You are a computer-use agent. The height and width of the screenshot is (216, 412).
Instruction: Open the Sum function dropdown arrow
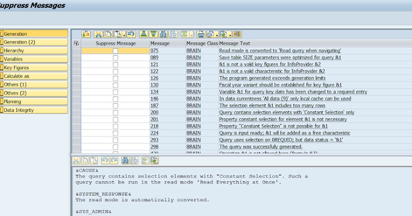click(x=191, y=35)
